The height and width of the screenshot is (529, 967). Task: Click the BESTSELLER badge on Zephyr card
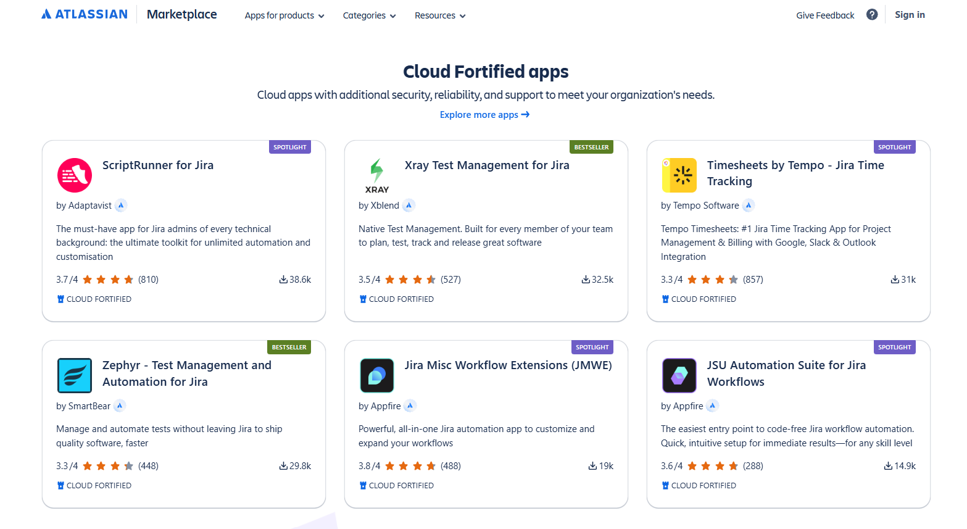click(289, 347)
